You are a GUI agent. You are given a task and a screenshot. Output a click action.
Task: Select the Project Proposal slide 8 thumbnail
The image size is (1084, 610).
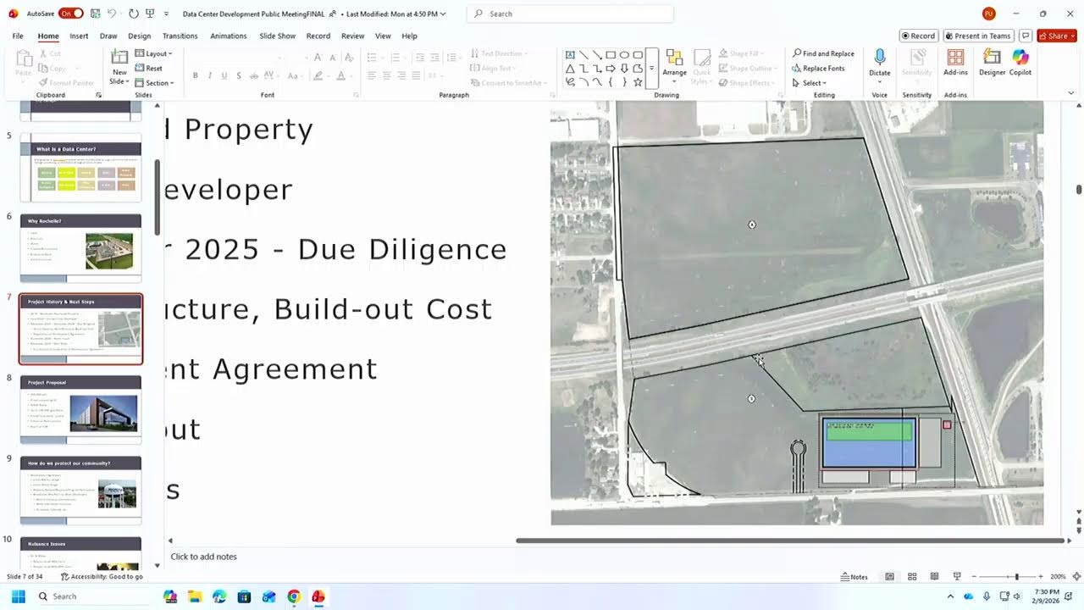81,409
